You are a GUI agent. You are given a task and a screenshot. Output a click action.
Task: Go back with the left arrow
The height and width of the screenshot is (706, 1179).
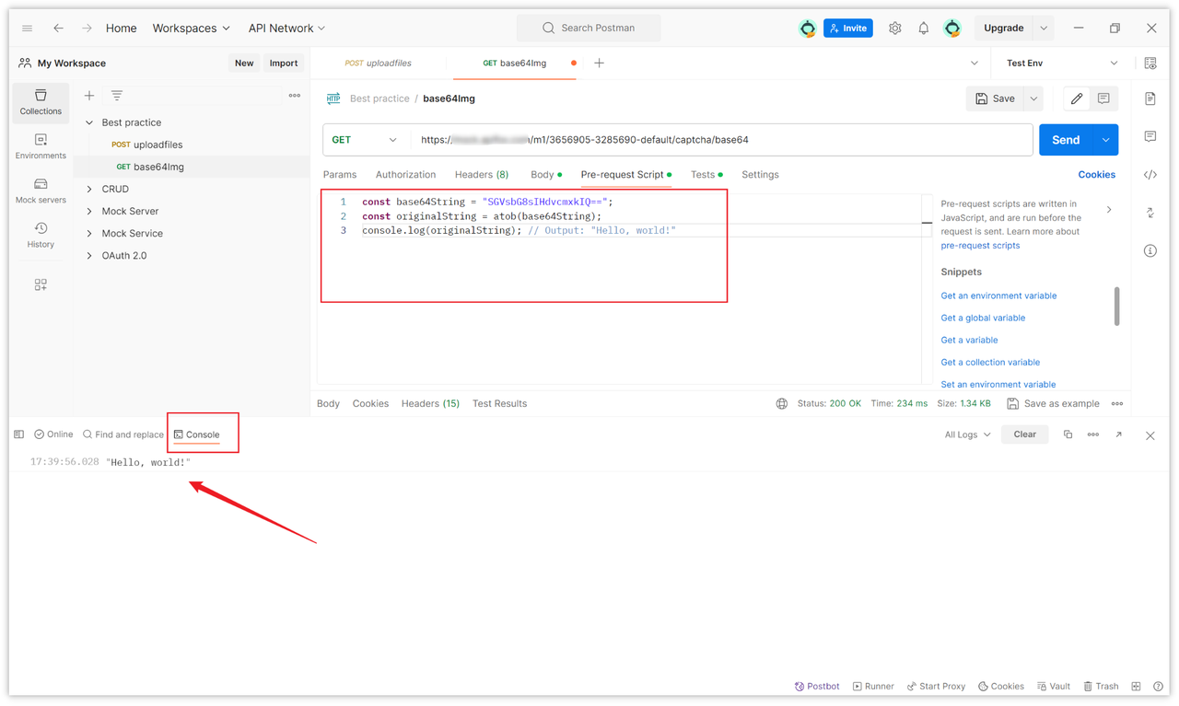coord(58,29)
